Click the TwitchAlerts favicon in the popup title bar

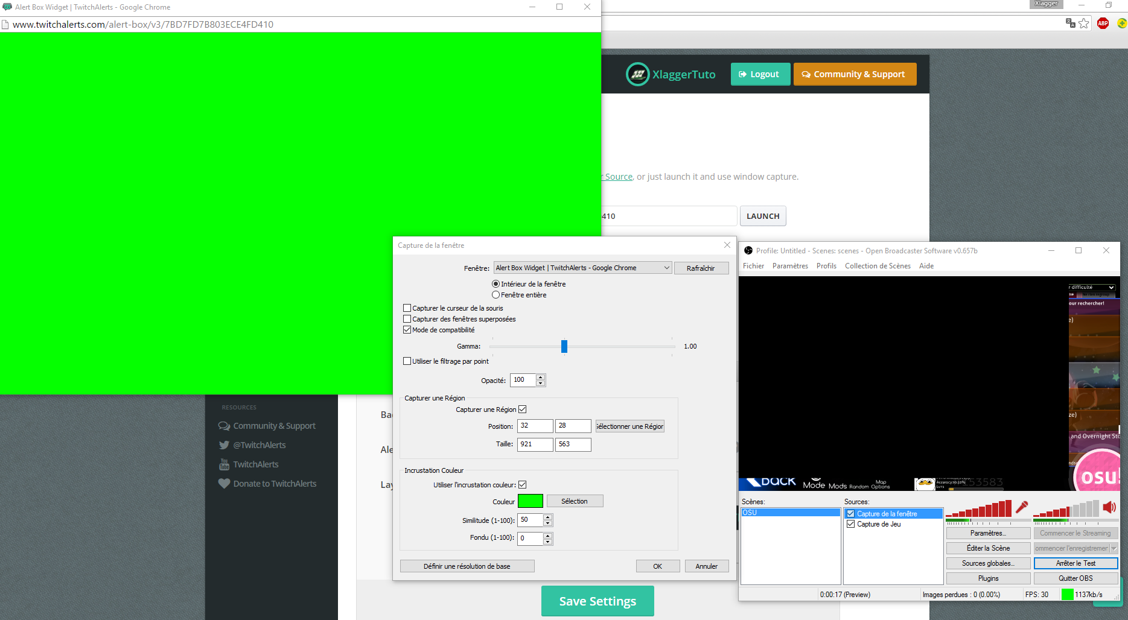[7, 7]
